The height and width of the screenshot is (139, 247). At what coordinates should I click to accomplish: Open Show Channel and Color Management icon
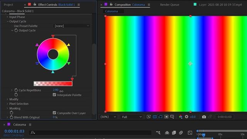tap(181, 117)
